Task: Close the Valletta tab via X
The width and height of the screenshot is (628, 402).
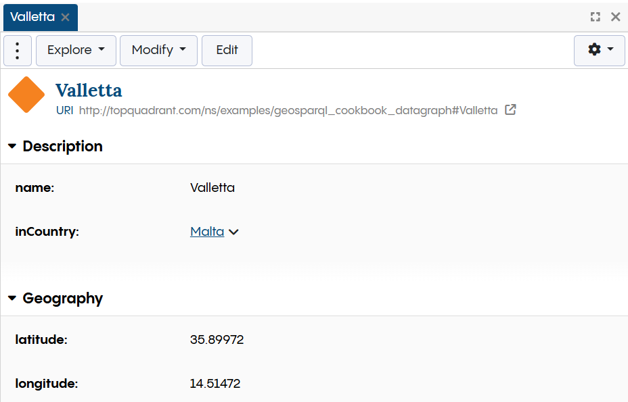Action: click(x=66, y=18)
